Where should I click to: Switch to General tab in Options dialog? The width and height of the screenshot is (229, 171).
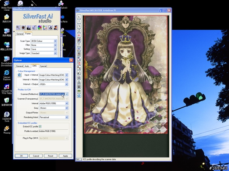pyautogui.click(x=19, y=66)
